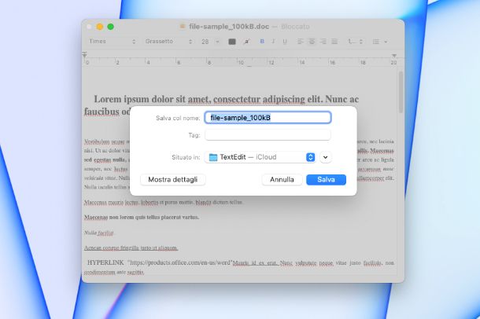
Task: Click the yellow minimize window button
Action: coord(100,27)
